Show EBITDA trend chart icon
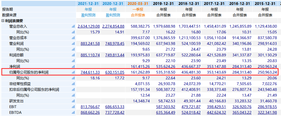 [73, 113]
